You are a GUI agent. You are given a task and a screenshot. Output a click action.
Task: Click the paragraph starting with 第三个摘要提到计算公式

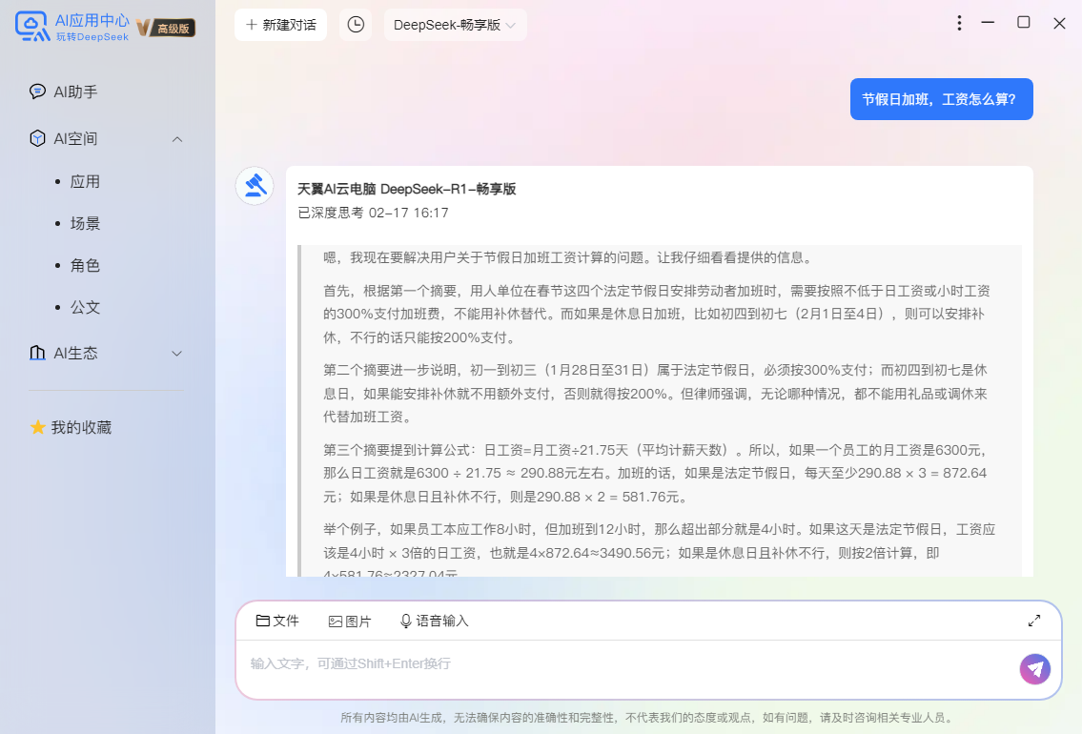click(x=656, y=473)
